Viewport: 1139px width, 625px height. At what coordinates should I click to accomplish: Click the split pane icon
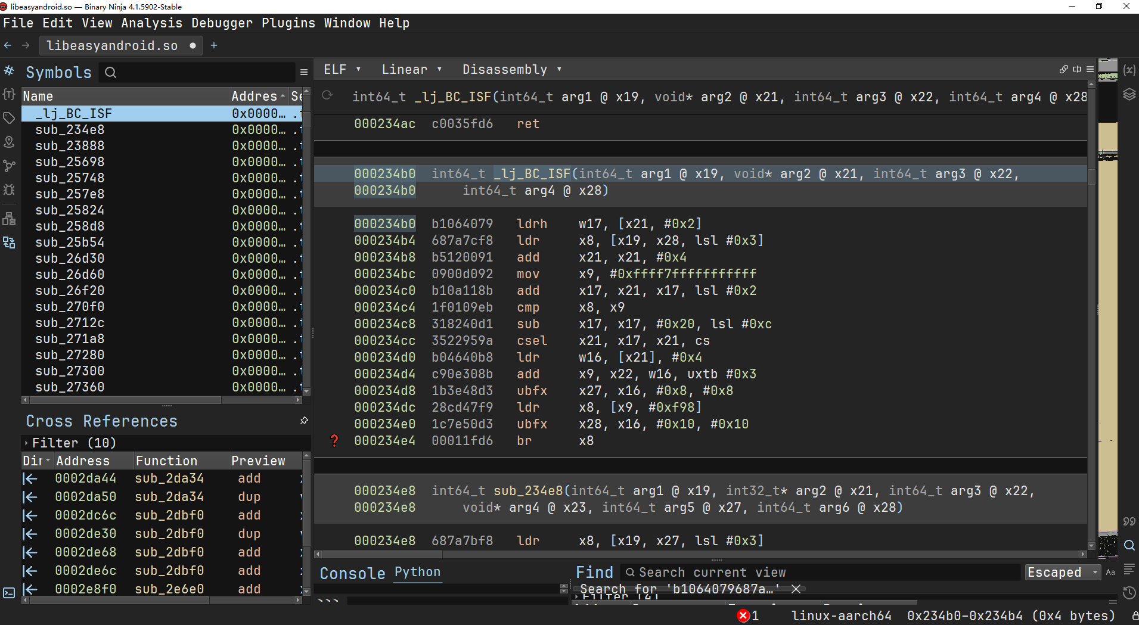click(x=1077, y=69)
